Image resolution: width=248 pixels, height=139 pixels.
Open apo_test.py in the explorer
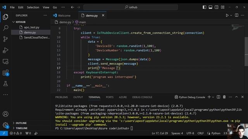31,27
